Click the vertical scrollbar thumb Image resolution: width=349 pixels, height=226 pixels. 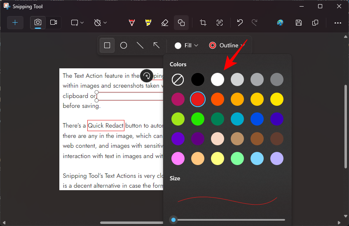pos(346,126)
